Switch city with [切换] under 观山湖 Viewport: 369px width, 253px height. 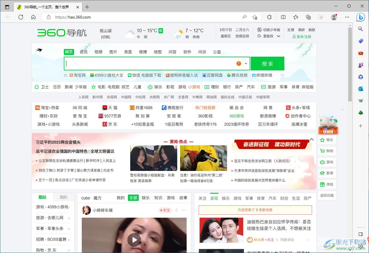[105, 37]
